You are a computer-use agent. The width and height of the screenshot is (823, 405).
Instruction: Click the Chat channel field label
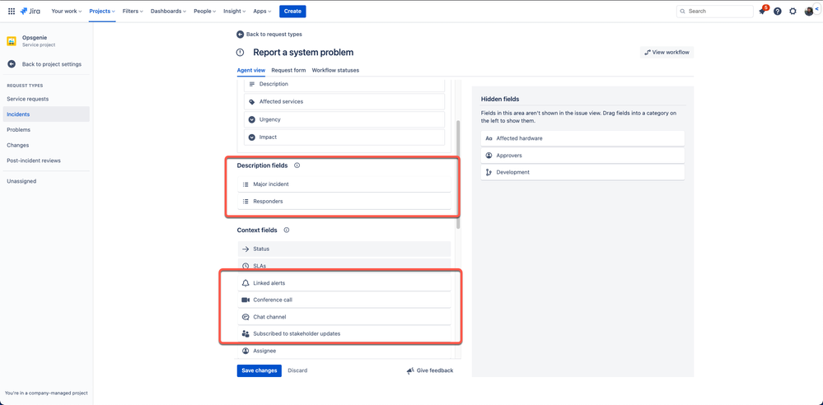[269, 317]
